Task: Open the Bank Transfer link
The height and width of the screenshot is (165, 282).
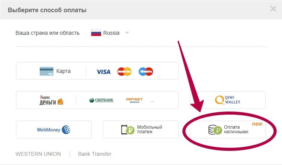Action: click(x=95, y=154)
